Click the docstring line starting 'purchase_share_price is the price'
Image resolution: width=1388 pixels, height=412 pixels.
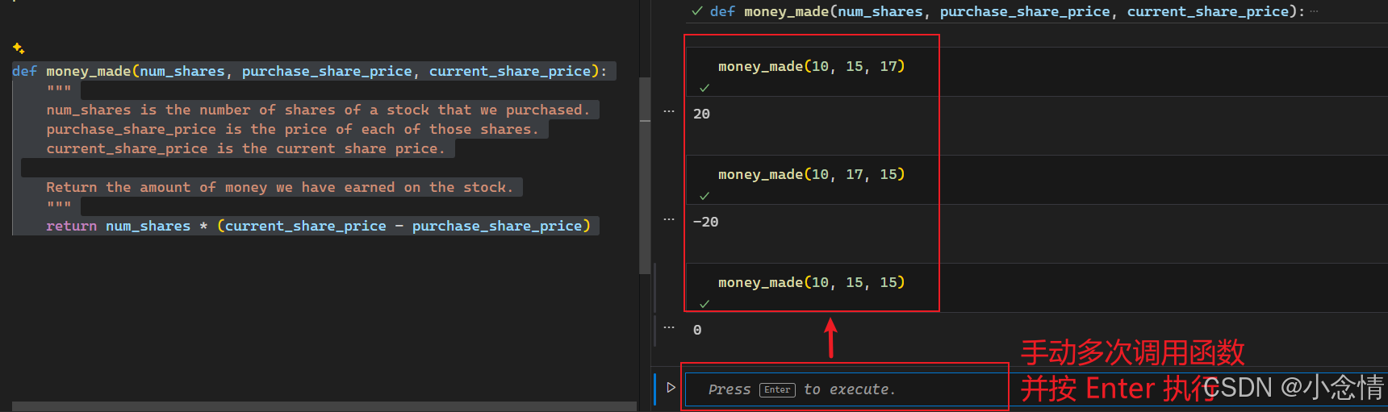click(x=292, y=129)
